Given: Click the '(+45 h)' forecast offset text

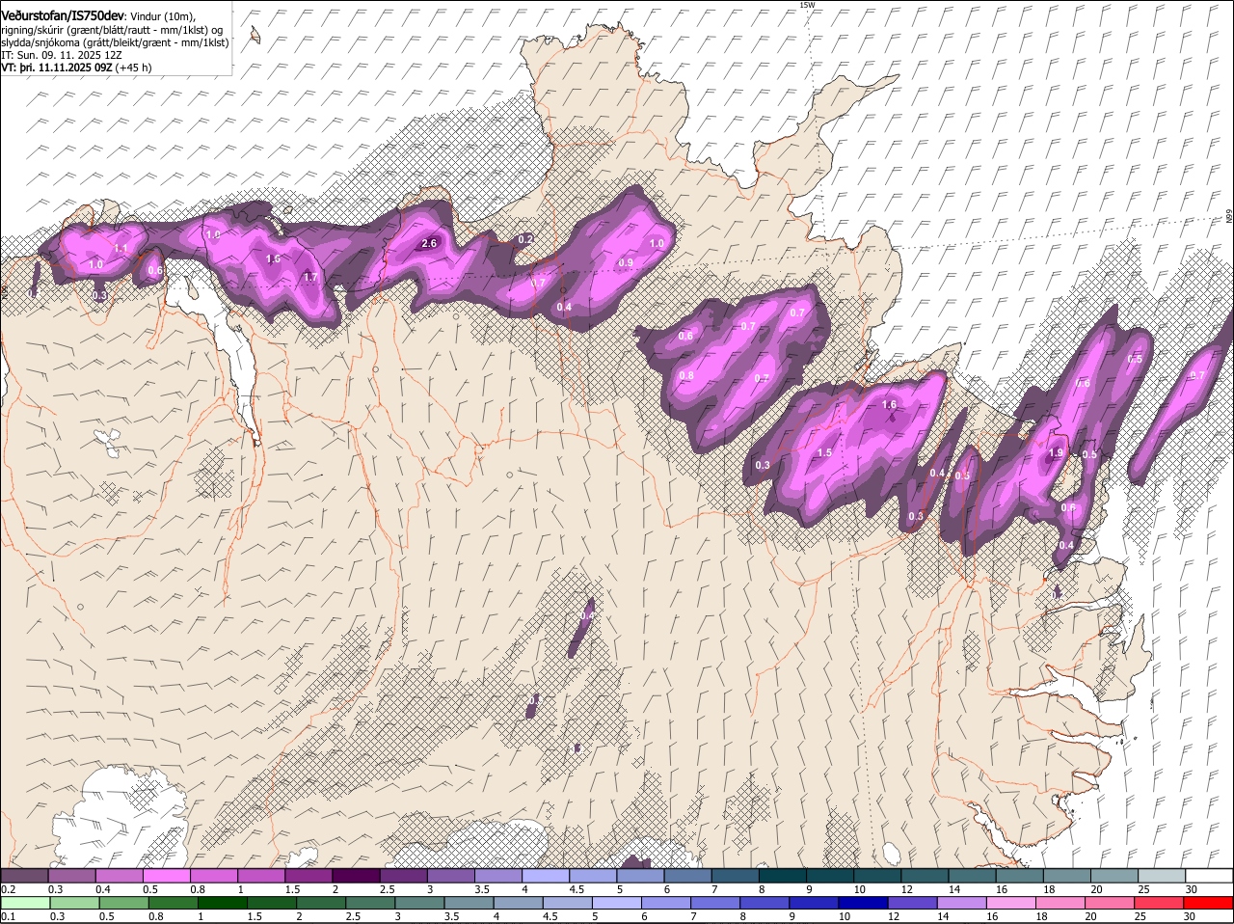Looking at the screenshot, I should [x=134, y=68].
